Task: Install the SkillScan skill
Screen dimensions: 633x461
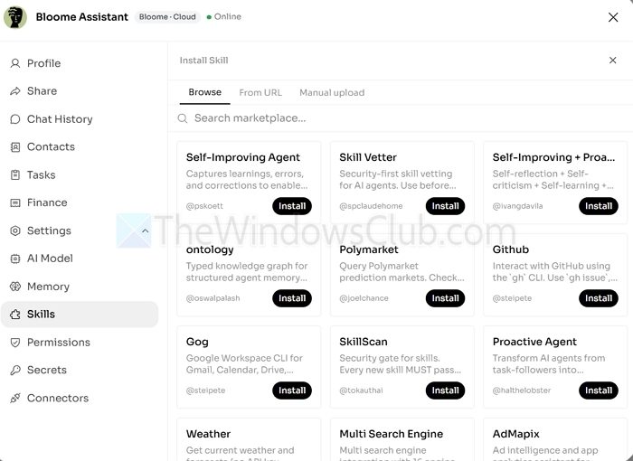Action: click(445, 390)
